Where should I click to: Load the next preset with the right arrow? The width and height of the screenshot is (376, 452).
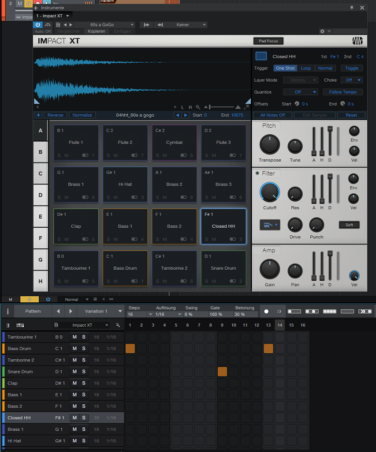(71, 25)
